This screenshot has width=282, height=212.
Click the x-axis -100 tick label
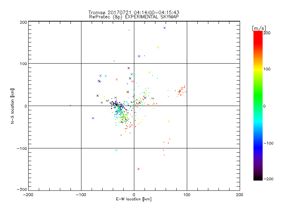pyautogui.click(x=81, y=195)
